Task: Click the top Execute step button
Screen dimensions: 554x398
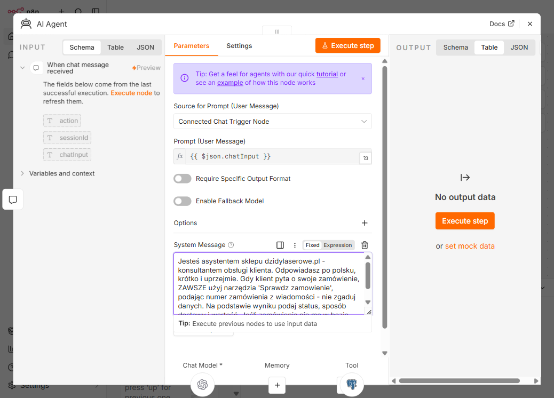Action: 347,45
